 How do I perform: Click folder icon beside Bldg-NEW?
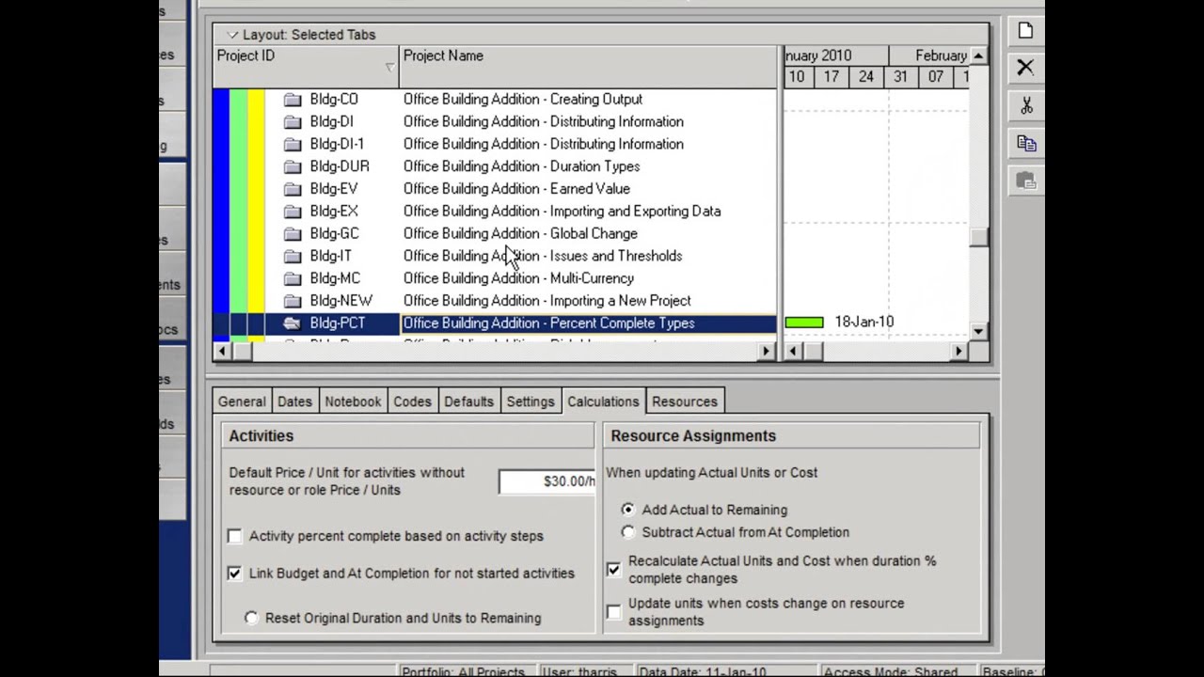(293, 301)
